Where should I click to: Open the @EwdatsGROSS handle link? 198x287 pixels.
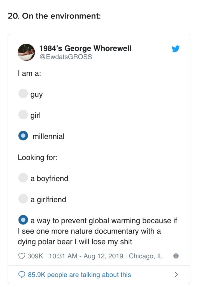point(66,57)
